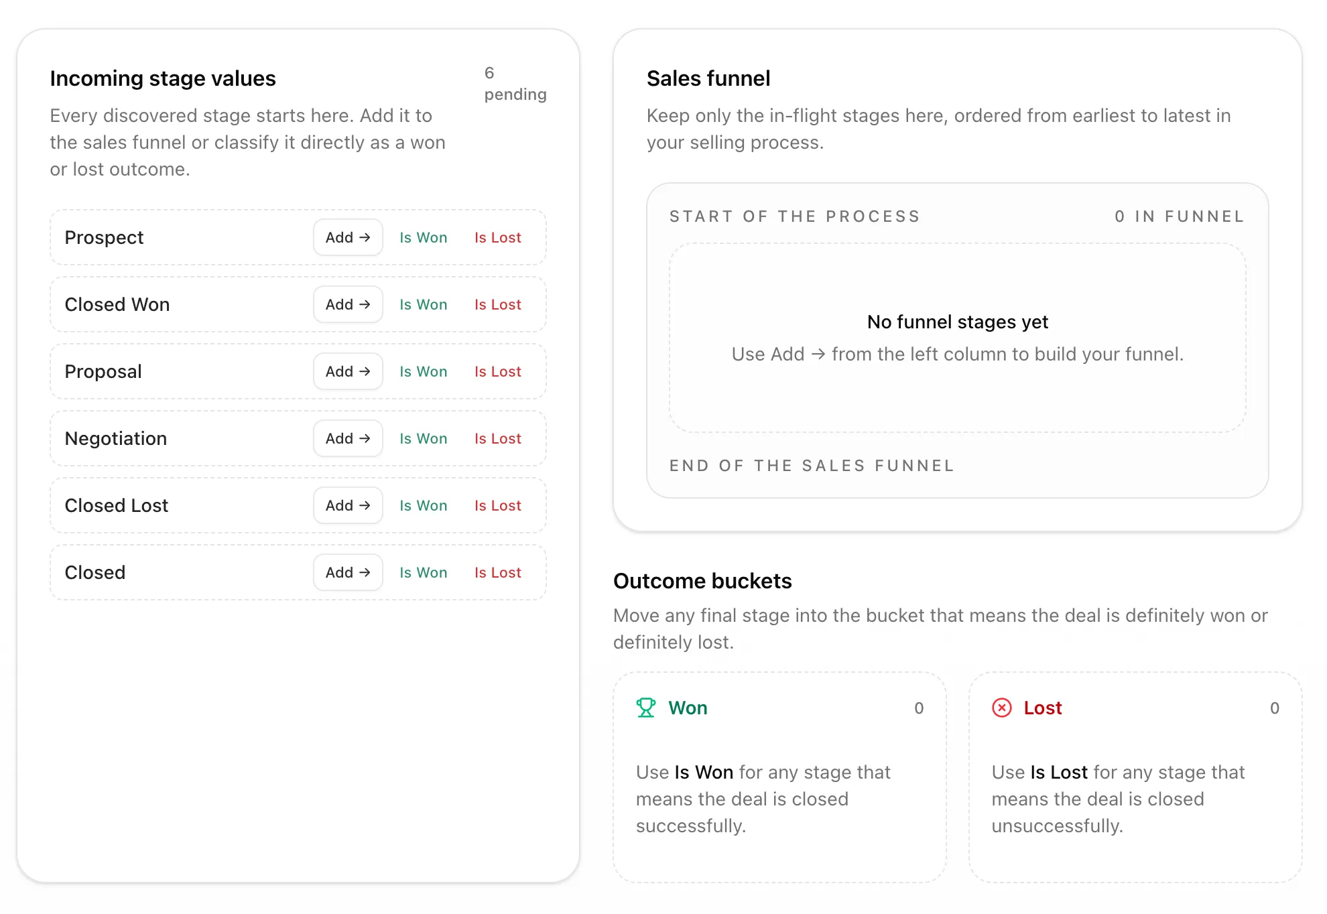Image resolution: width=1327 pixels, height=914 pixels.
Task: Click 'START OF THE PROCESS' label
Action: tap(795, 216)
